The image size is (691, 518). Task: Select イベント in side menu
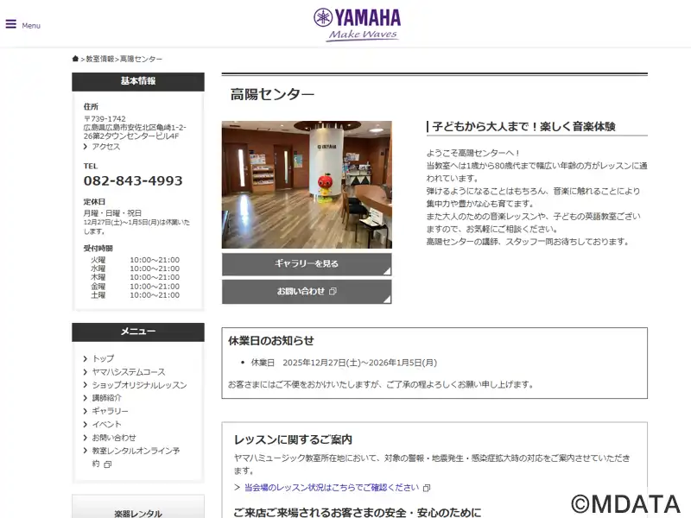click(x=106, y=425)
